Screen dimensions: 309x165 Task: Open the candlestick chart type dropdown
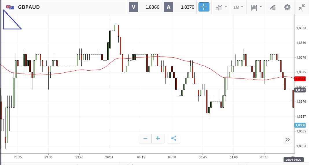[x=256, y=7]
